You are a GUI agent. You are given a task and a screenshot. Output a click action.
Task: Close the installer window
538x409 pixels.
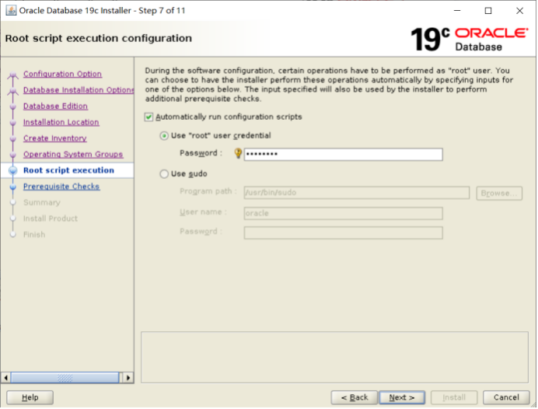click(x=520, y=11)
